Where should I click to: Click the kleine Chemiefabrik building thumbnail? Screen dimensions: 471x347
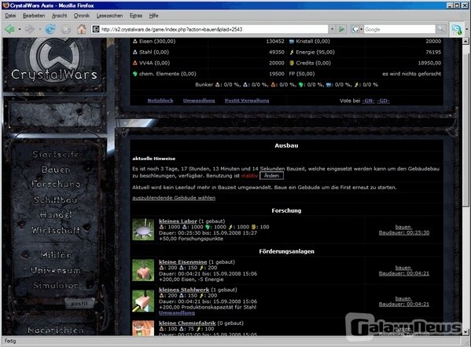[x=143, y=328]
